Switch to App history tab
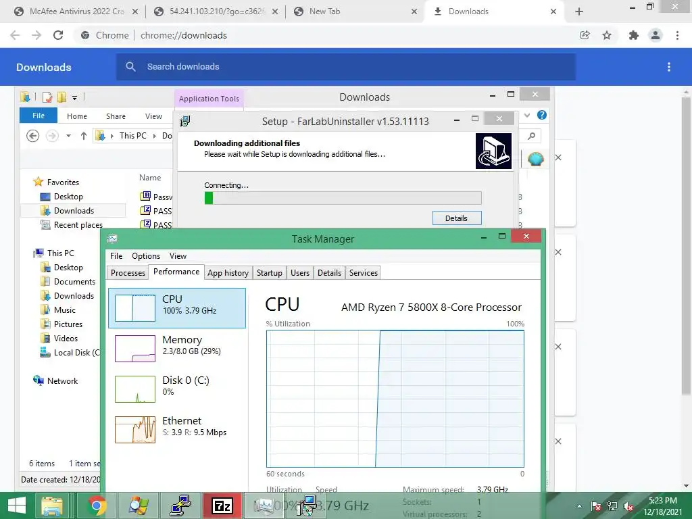692x519 pixels. 228,273
